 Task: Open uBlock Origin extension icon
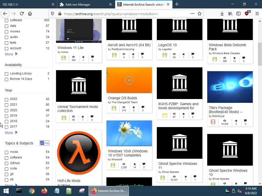(247, 13)
